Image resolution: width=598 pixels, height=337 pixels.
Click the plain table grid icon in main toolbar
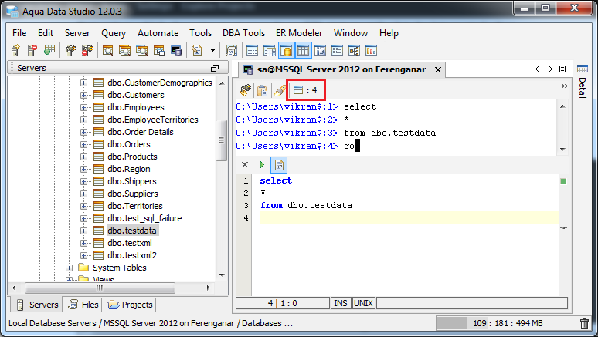(x=252, y=50)
